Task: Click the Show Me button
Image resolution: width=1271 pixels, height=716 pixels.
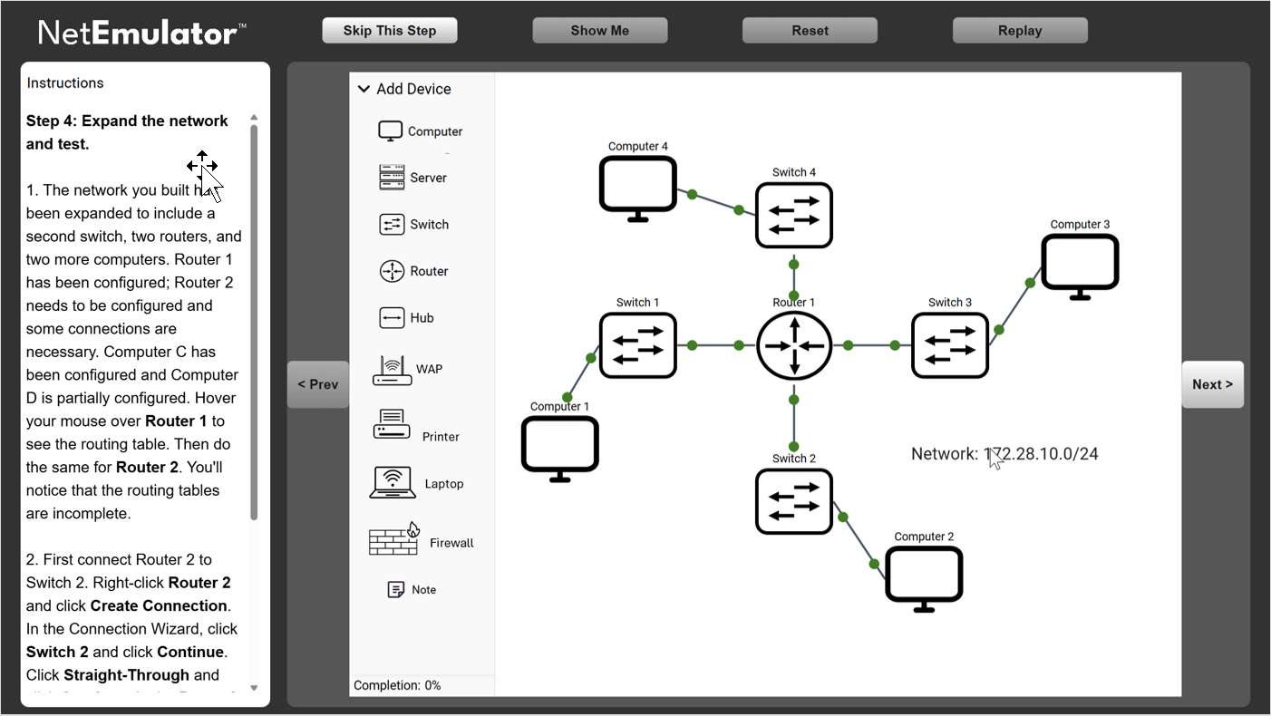Action: click(x=599, y=31)
